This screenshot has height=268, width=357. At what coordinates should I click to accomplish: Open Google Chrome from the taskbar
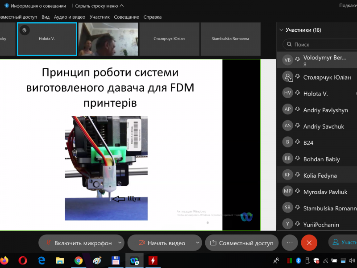coord(78,260)
